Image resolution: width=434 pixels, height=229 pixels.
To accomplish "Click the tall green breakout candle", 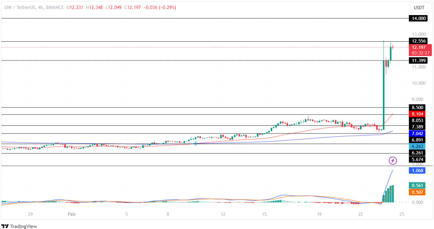I will click(384, 95).
